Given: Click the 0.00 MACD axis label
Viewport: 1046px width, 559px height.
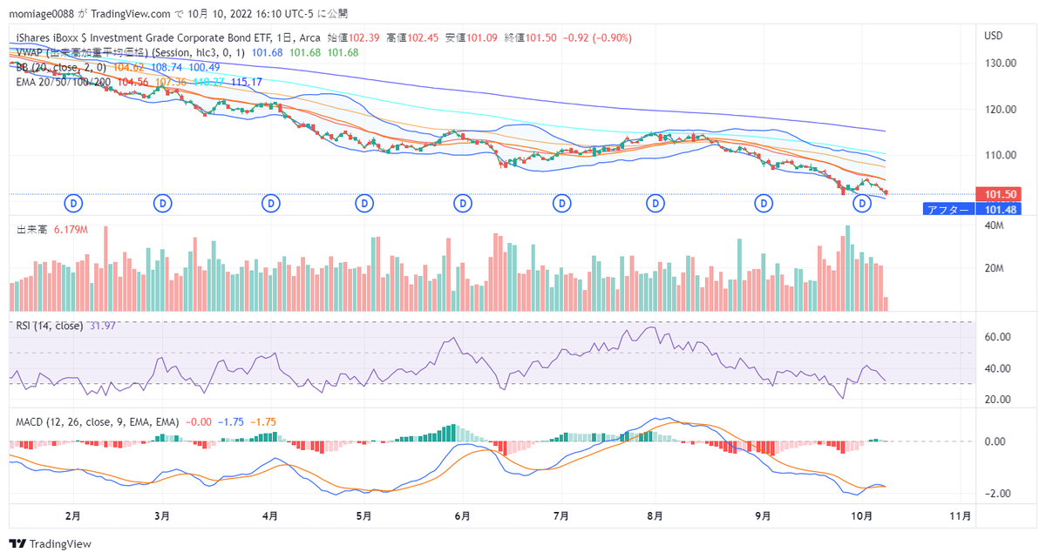Looking at the screenshot, I should coord(995,441).
